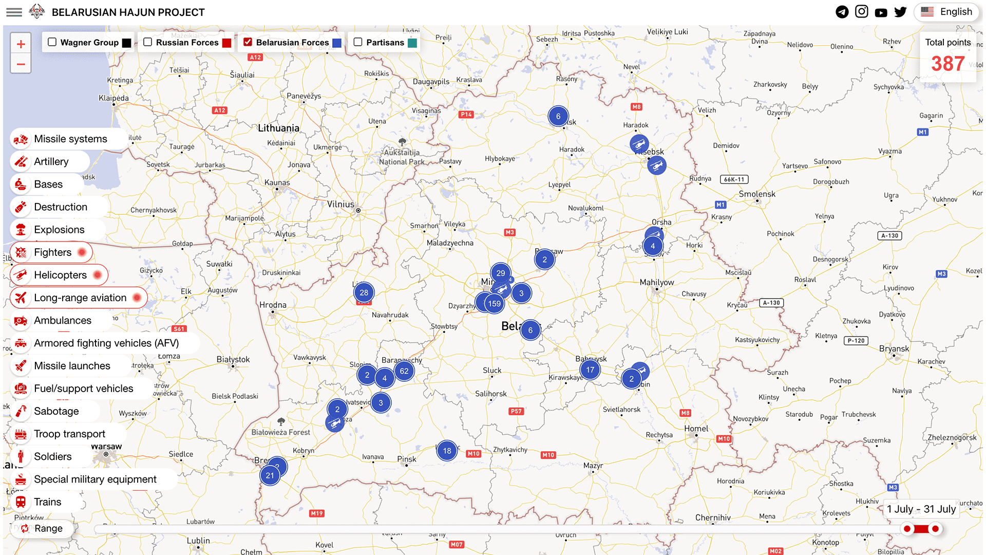This screenshot has width=986, height=555.
Task: Open the project's YouTube channel icon
Action: pyautogui.click(x=881, y=12)
